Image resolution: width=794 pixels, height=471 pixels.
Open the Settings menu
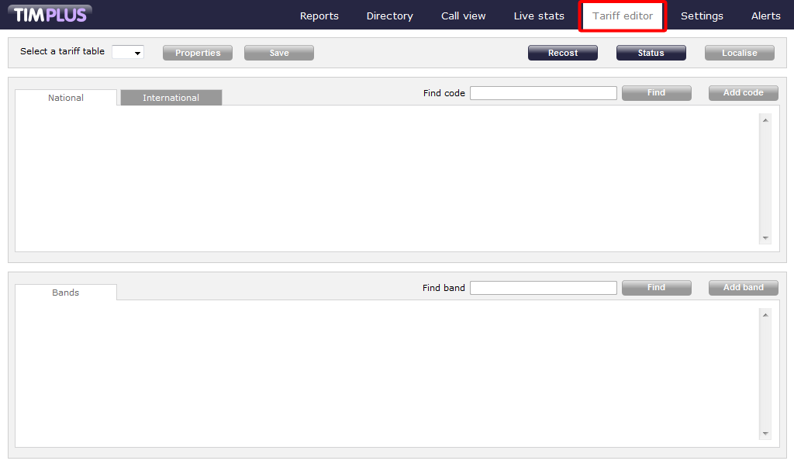[x=702, y=16]
